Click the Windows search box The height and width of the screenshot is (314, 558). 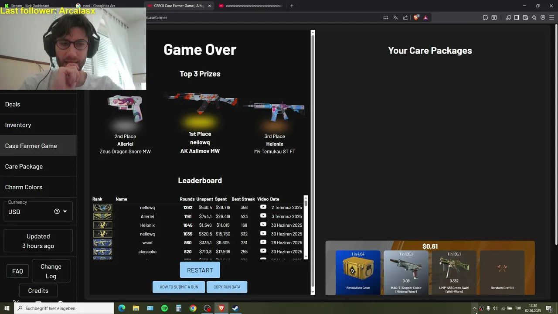64,308
